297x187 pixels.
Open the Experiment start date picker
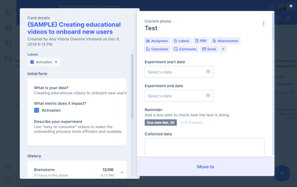179,72
